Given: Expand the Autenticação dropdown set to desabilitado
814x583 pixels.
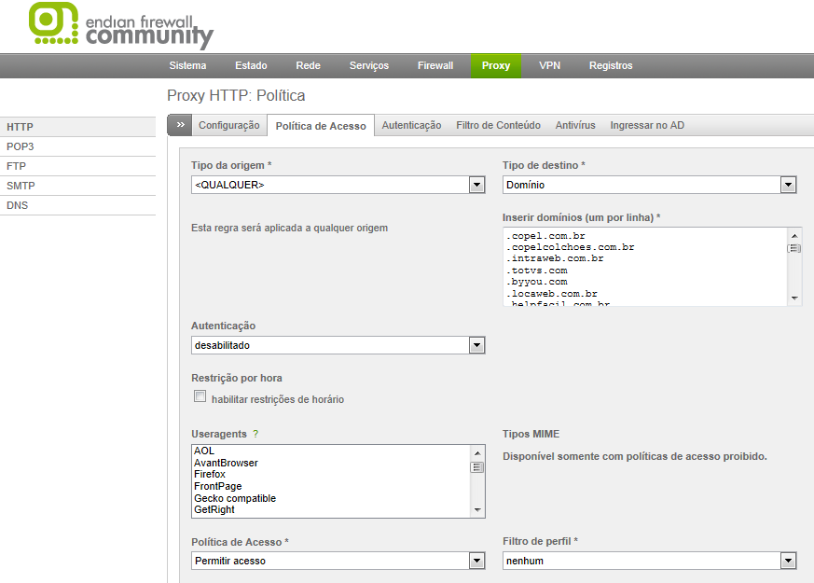Looking at the screenshot, I should pos(338,345).
